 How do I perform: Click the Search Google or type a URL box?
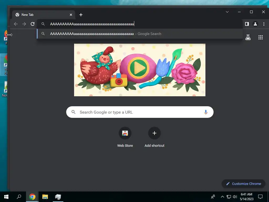140,112
